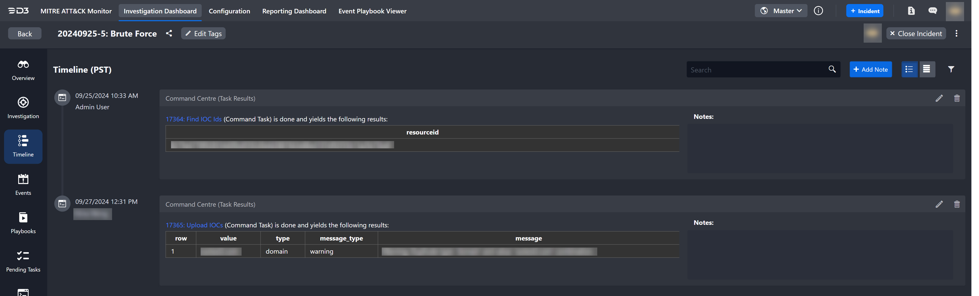
Task: Edit the Find IOC Ids timeline entry
Action: (x=939, y=98)
